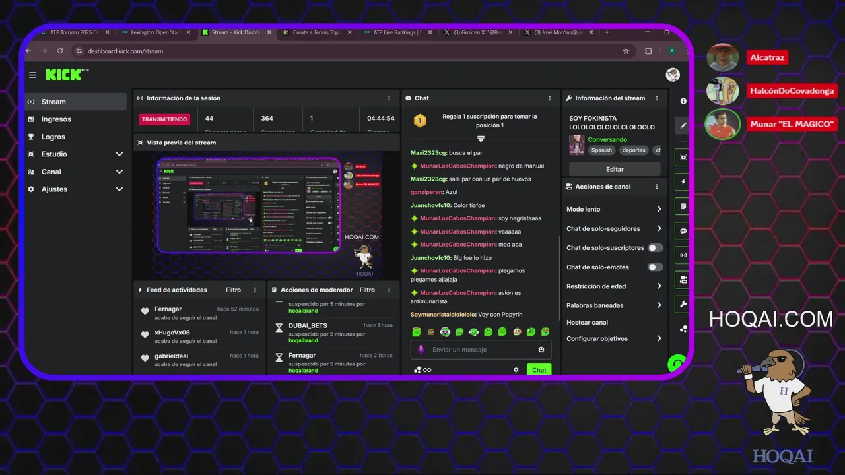Switch to the Lexington Open browser tab

(156, 32)
